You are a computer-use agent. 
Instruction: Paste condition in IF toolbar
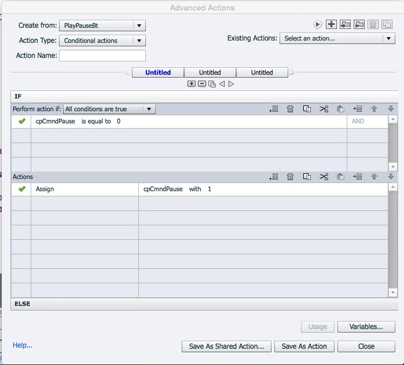(340, 109)
